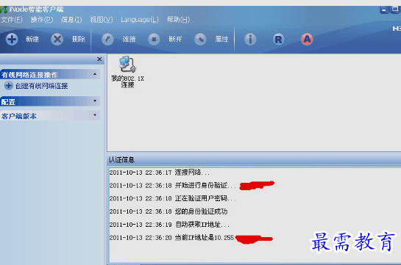Open the 操作(P) menu
The width and height of the screenshot is (401, 265).
tap(42, 20)
